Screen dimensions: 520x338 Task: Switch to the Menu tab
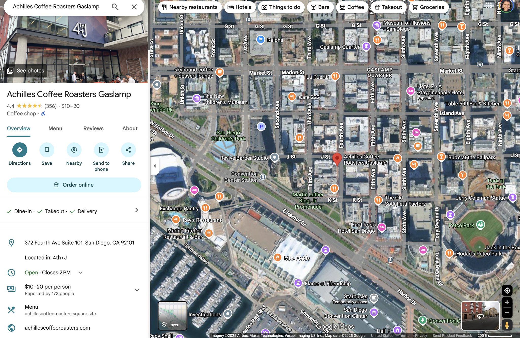pos(55,128)
